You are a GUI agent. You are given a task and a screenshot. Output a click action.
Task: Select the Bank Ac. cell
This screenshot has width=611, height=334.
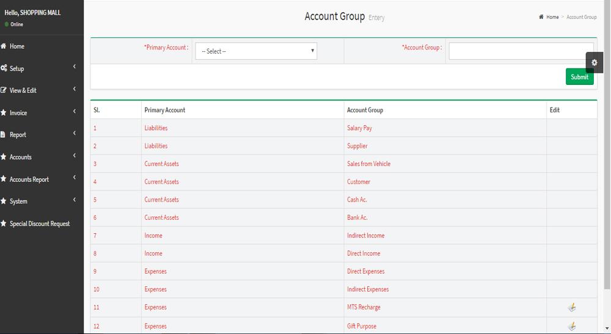[445, 217]
